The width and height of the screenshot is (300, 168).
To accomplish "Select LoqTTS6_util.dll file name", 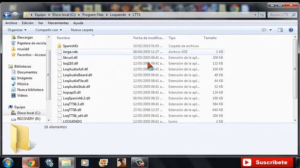I will (75, 116).
